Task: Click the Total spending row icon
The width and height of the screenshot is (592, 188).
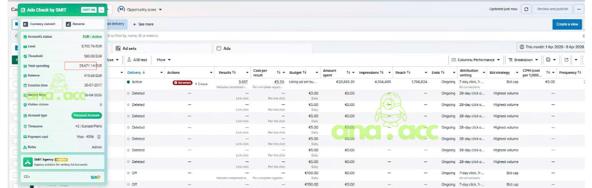Action: point(25,66)
